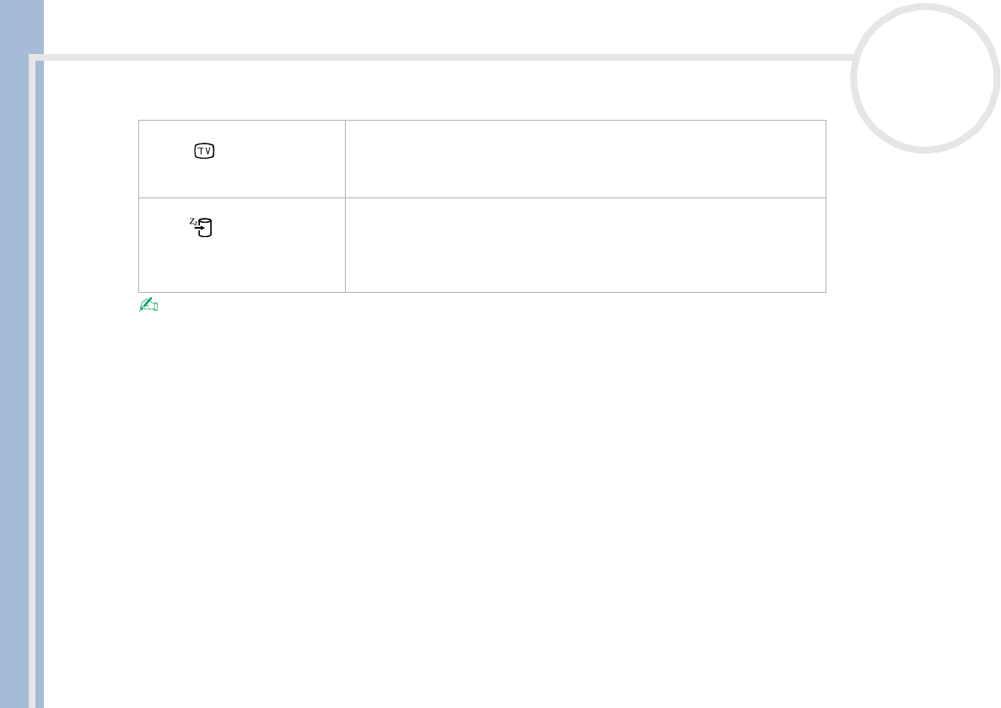Image resolution: width=1001 pixels, height=708 pixels.
Task: Click the blank header area above the table
Action: point(447,89)
